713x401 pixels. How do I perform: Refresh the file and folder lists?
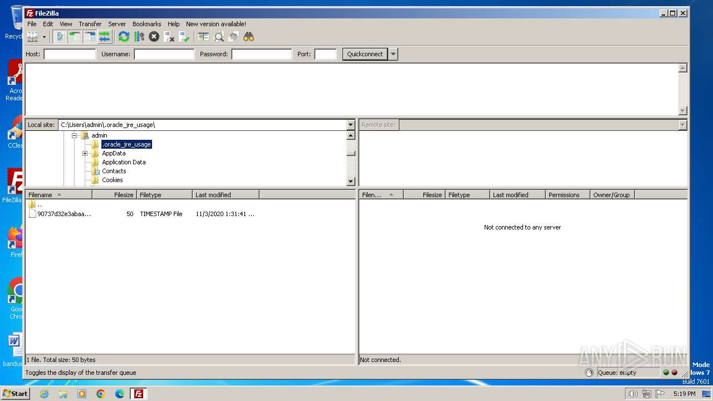point(124,37)
